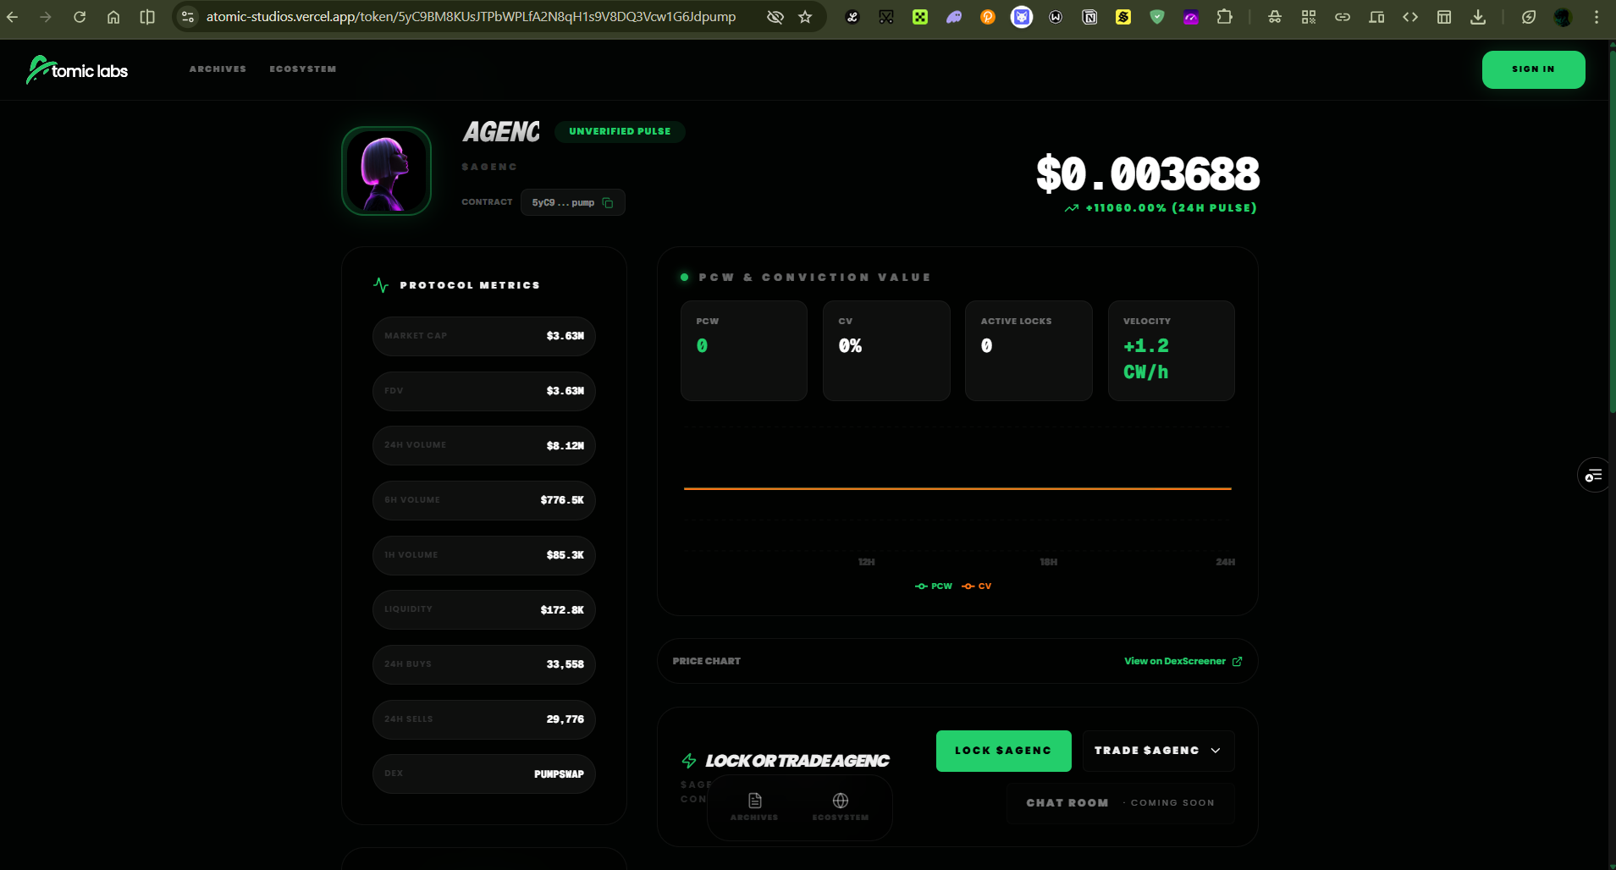The width and height of the screenshot is (1616, 870).
Task: Copy the contract address with the copy icon
Action: click(608, 203)
